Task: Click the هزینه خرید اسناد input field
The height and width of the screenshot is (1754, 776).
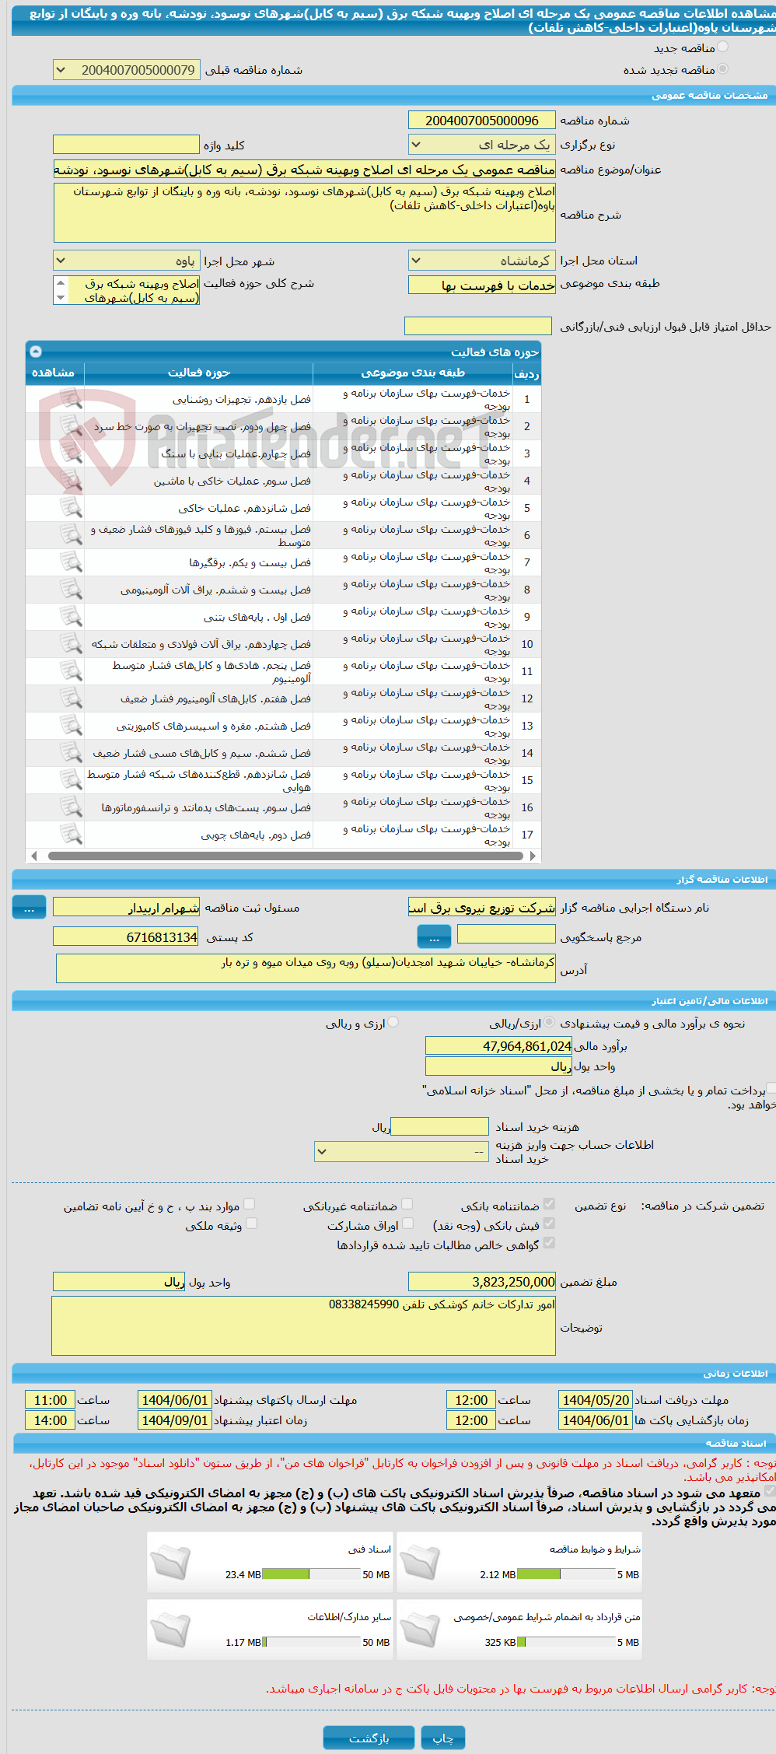Action: click(x=439, y=1126)
